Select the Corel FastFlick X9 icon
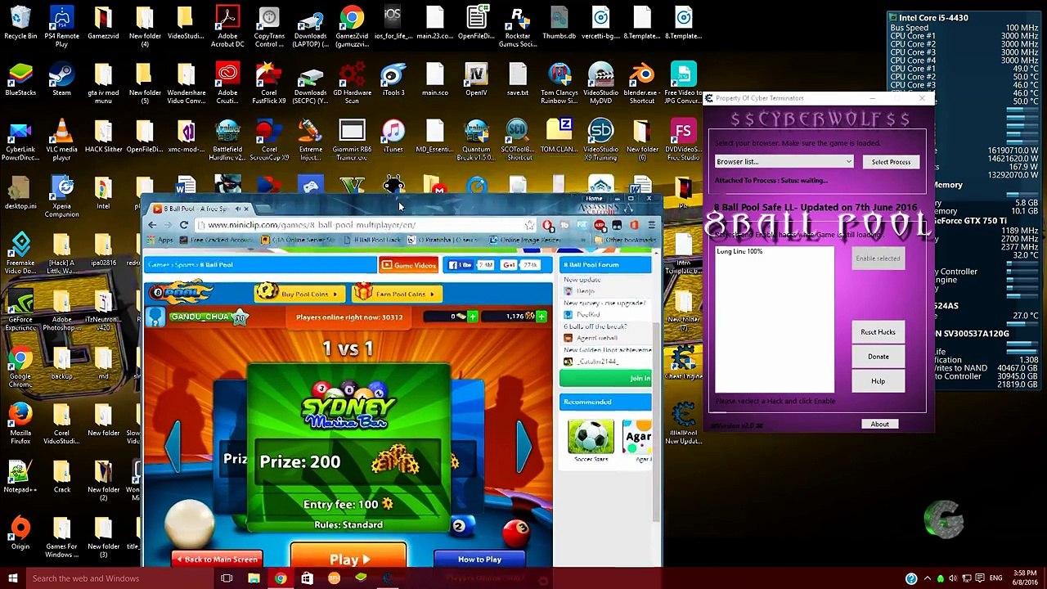Image resolution: width=1047 pixels, height=589 pixels. click(x=269, y=83)
